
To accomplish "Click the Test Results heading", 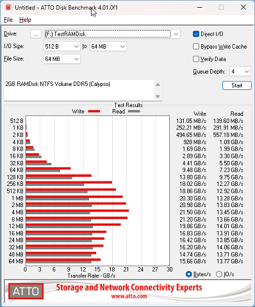I will [128, 105].
